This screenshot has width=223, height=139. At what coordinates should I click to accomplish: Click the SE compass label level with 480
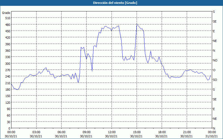[x=215, y=21]
